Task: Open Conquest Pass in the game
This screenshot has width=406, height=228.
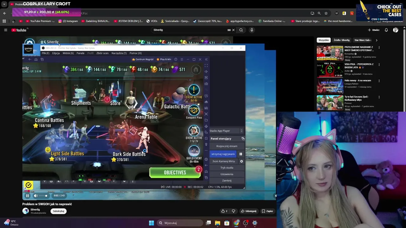Action: pyautogui.click(x=194, y=112)
